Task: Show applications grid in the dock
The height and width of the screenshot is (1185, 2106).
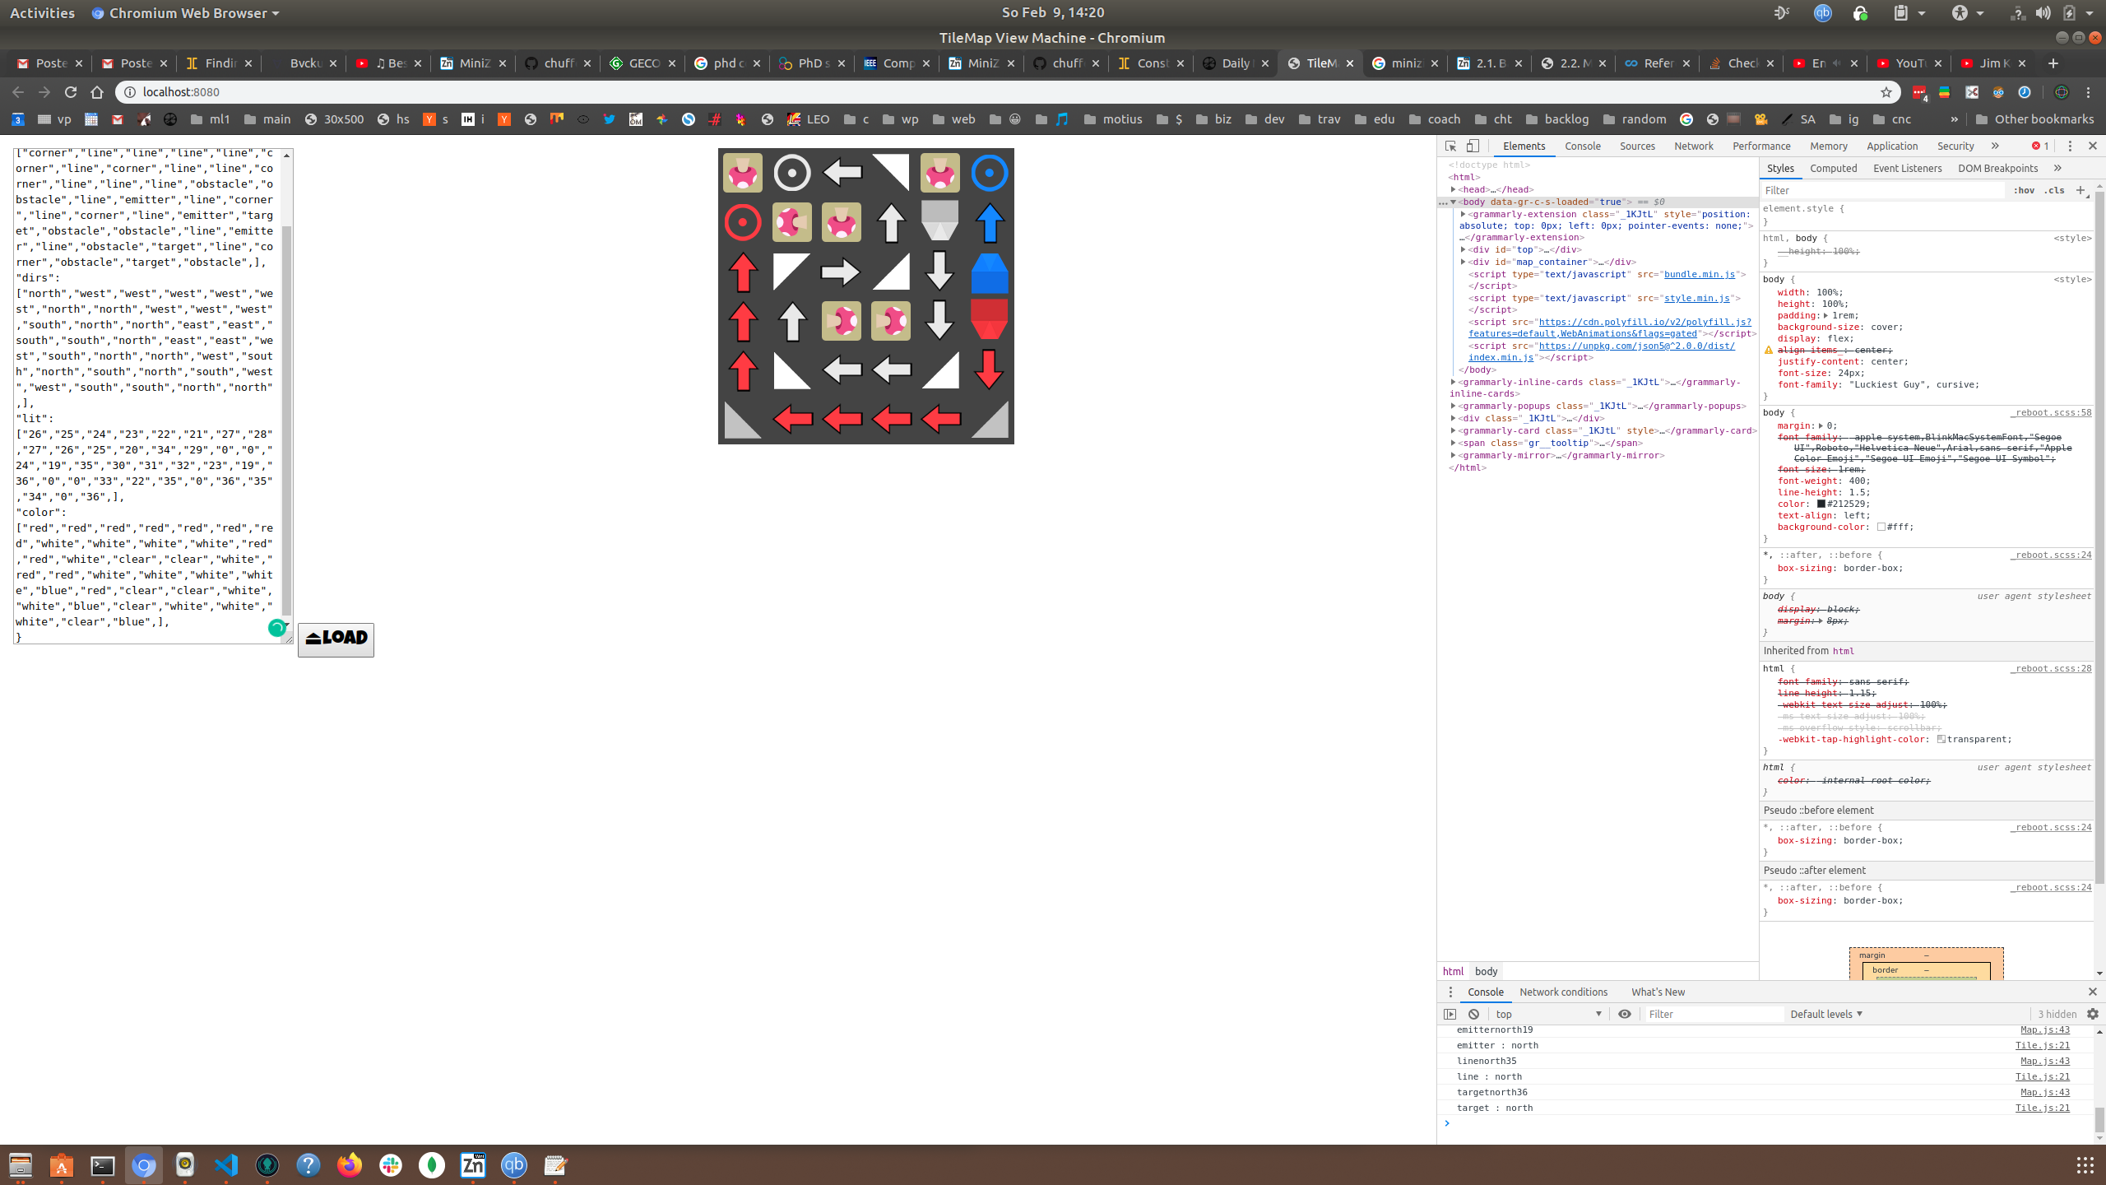Action: 2085,1165
